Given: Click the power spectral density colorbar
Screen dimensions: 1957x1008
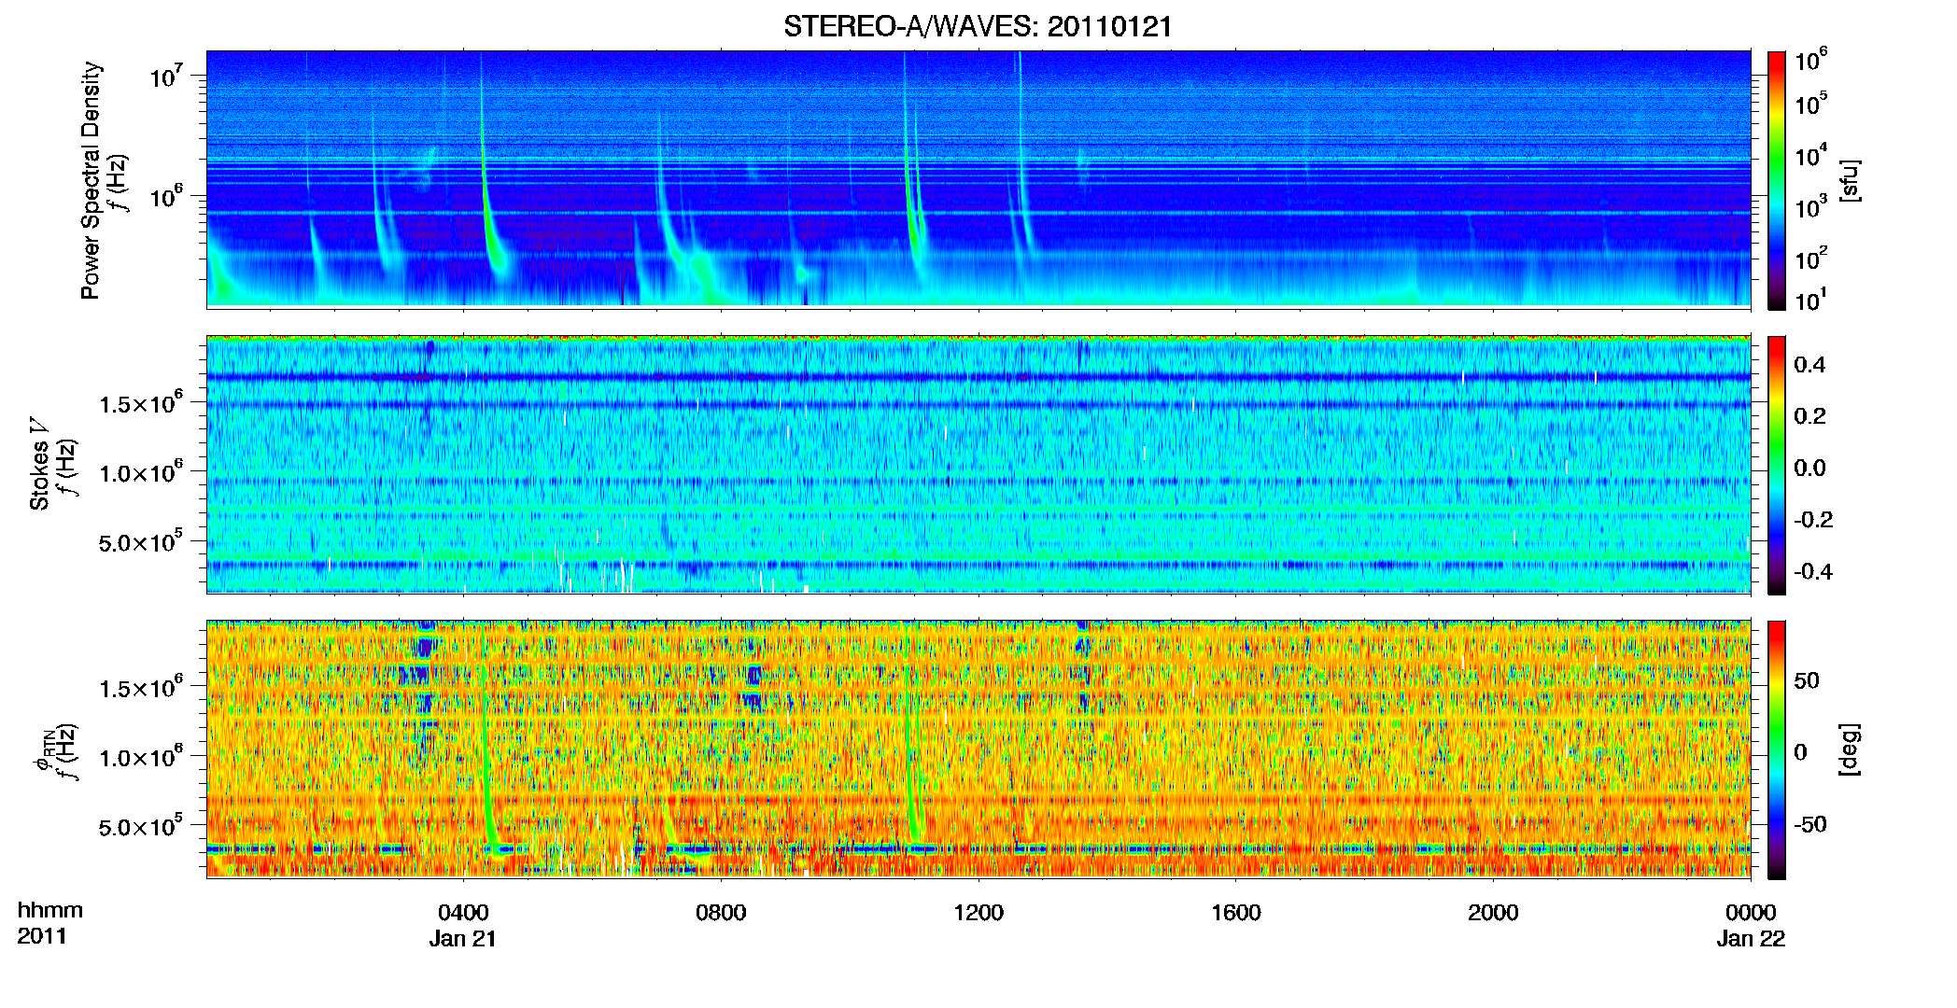Looking at the screenshot, I should pyautogui.click(x=1777, y=180).
